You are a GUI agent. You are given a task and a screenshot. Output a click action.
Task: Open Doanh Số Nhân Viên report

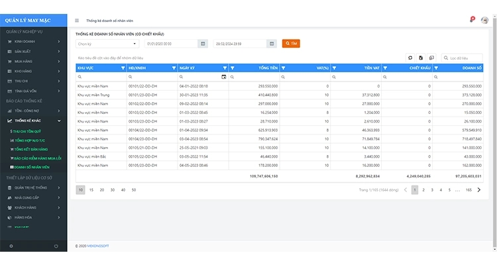coord(33,168)
